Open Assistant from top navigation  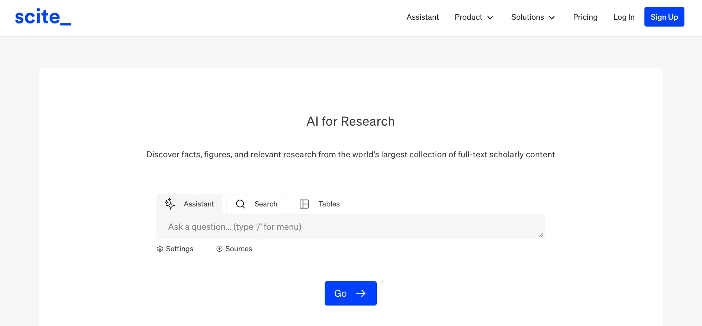click(x=423, y=17)
